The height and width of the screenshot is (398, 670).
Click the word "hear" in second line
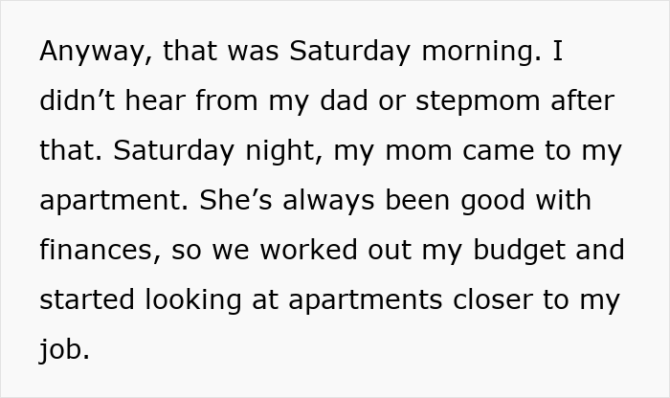pos(150,101)
